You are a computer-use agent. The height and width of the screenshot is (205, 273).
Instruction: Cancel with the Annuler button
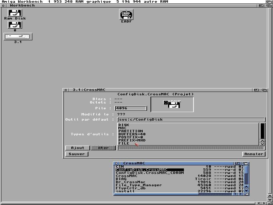pyautogui.click(x=254, y=154)
